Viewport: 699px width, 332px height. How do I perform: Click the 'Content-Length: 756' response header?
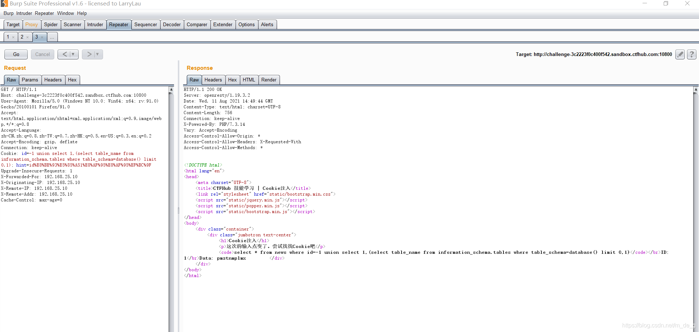click(x=208, y=113)
